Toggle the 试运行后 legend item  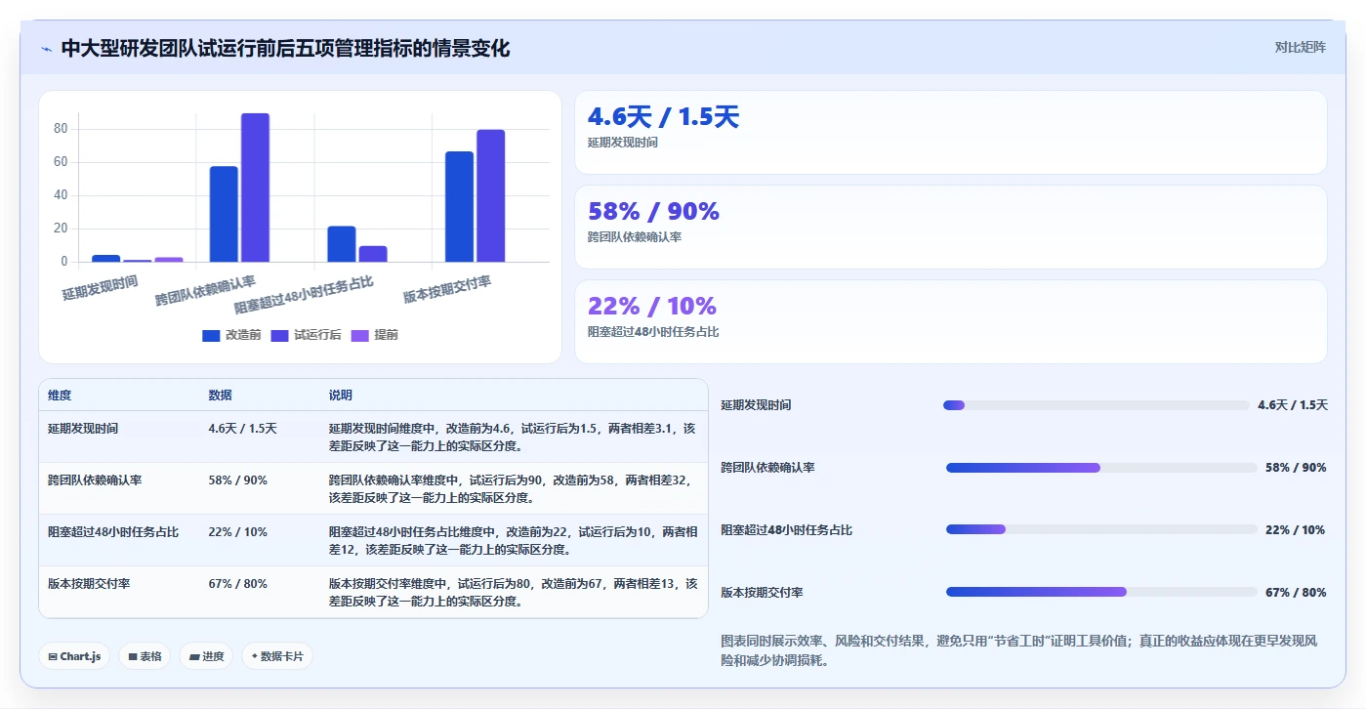pos(306,335)
